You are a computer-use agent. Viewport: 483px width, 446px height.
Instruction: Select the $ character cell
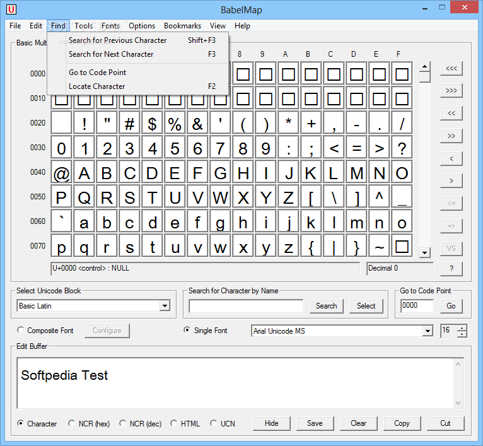(x=152, y=124)
